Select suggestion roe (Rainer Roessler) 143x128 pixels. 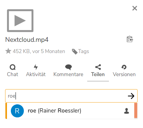pyautogui.click(x=71, y=111)
